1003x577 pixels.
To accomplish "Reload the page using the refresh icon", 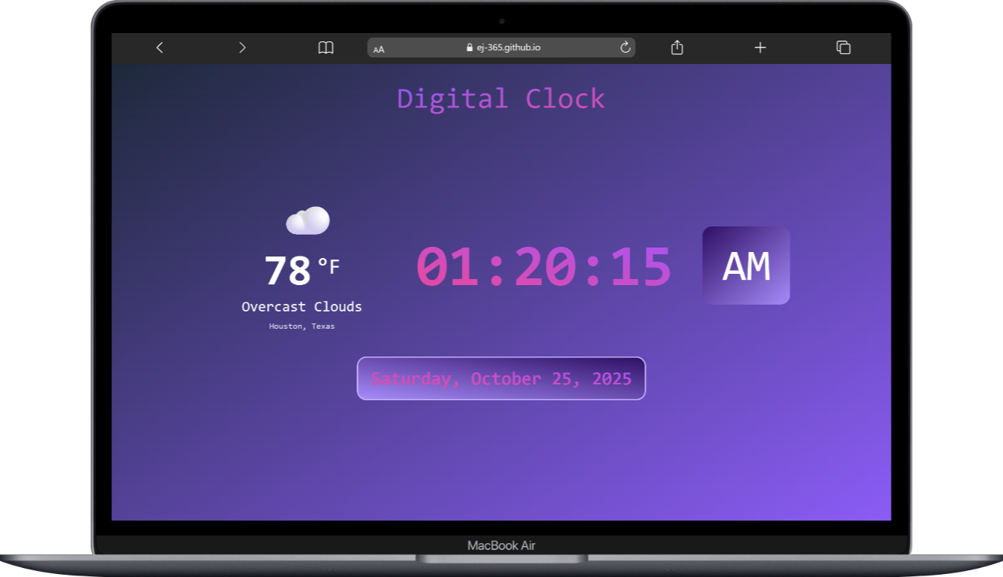I will tap(625, 47).
